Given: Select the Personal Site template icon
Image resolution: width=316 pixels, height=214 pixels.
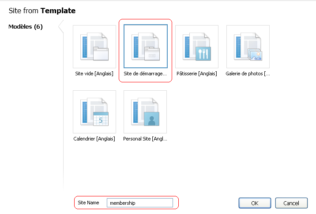Looking at the screenshot, I should (x=146, y=112).
